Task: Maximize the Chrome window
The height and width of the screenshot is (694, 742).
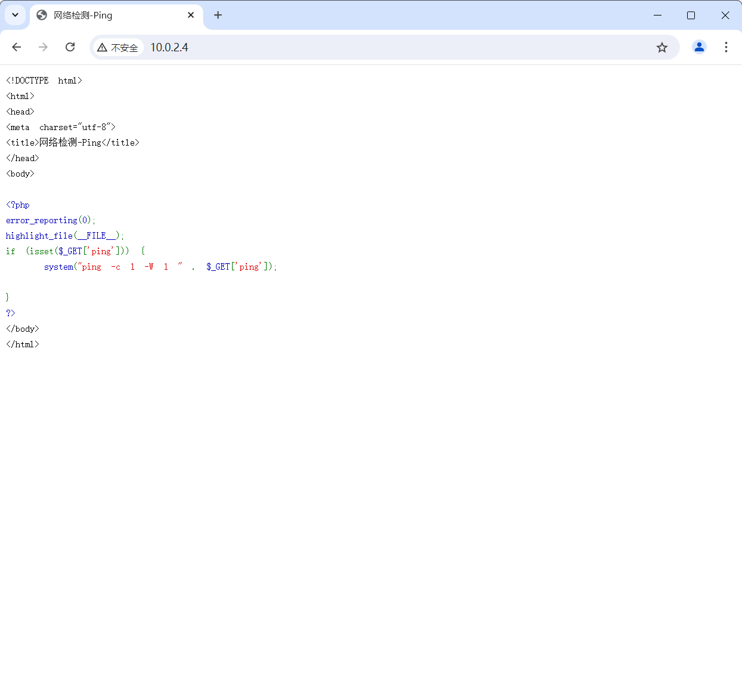Action: (691, 15)
